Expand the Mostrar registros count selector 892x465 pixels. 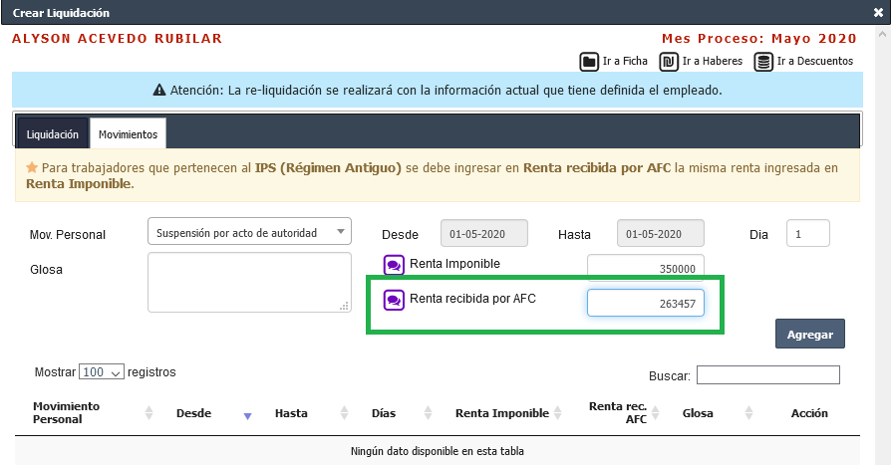[x=101, y=372]
